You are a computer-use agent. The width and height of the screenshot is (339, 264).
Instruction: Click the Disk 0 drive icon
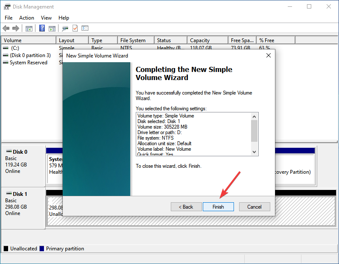[x=9, y=151]
